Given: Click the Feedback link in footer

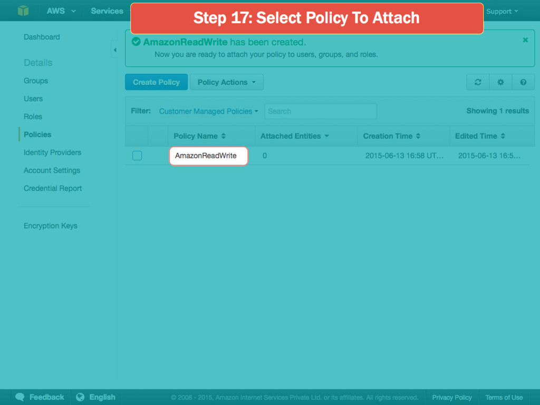Looking at the screenshot, I should pyautogui.click(x=46, y=397).
